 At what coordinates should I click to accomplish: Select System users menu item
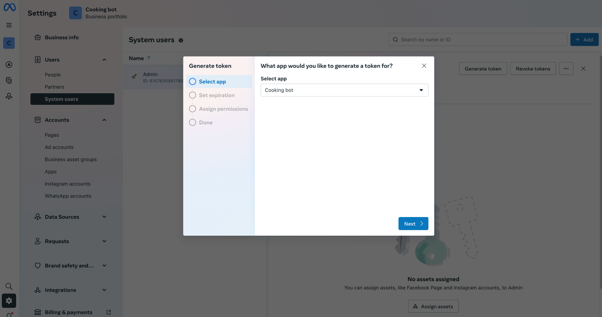click(x=72, y=99)
